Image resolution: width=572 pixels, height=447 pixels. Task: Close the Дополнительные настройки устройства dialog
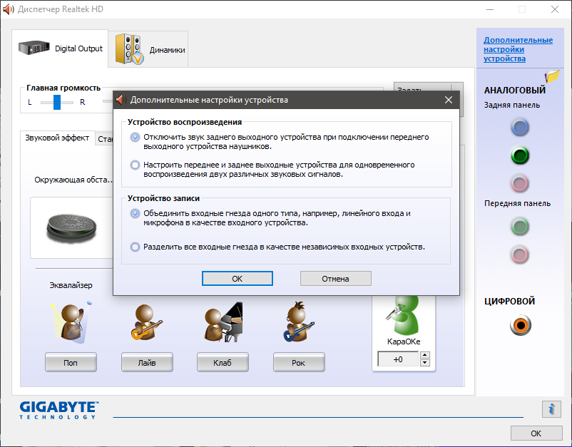pyautogui.click(x=449, y=100)
